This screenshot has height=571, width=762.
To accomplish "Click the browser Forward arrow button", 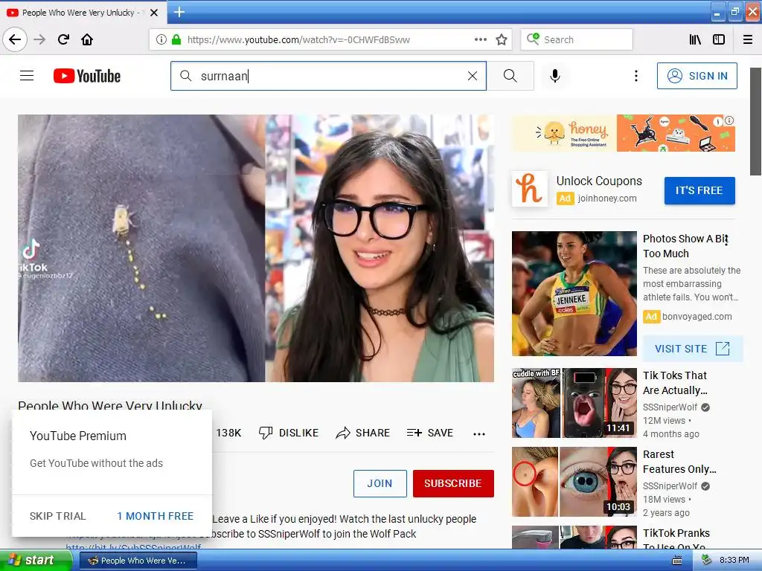I will click(39, 39).
